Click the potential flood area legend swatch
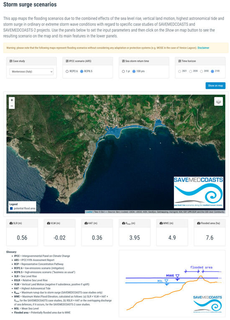Viewport: 230px width, 320px height. coord(11,208)
